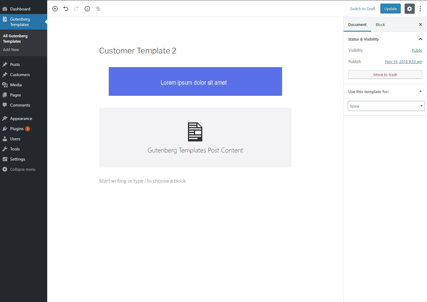Viewport: 427px width, 302px height.
Task: Click the Appearance brush icon
Action: point(5,118)
